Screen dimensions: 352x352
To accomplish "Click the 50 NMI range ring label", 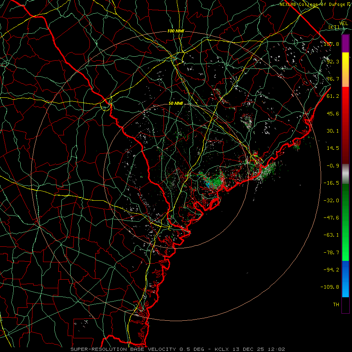I will (176, 104).
